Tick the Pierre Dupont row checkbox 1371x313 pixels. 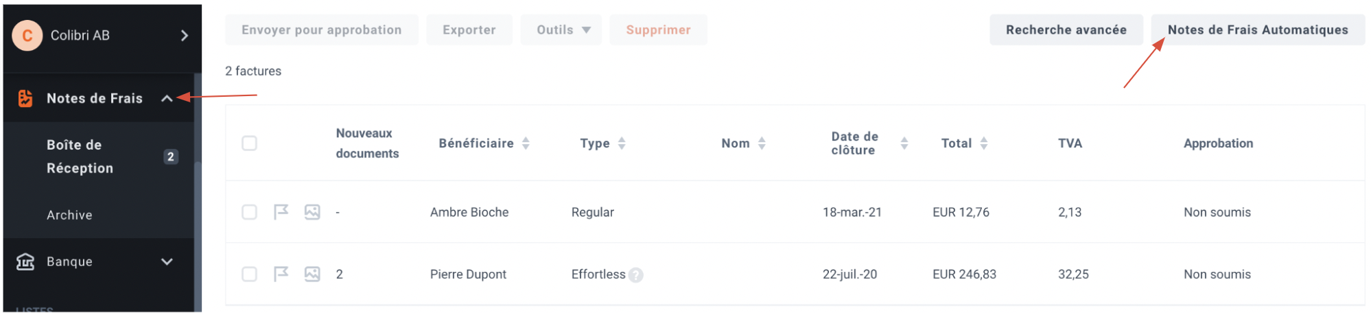(249, 274)
